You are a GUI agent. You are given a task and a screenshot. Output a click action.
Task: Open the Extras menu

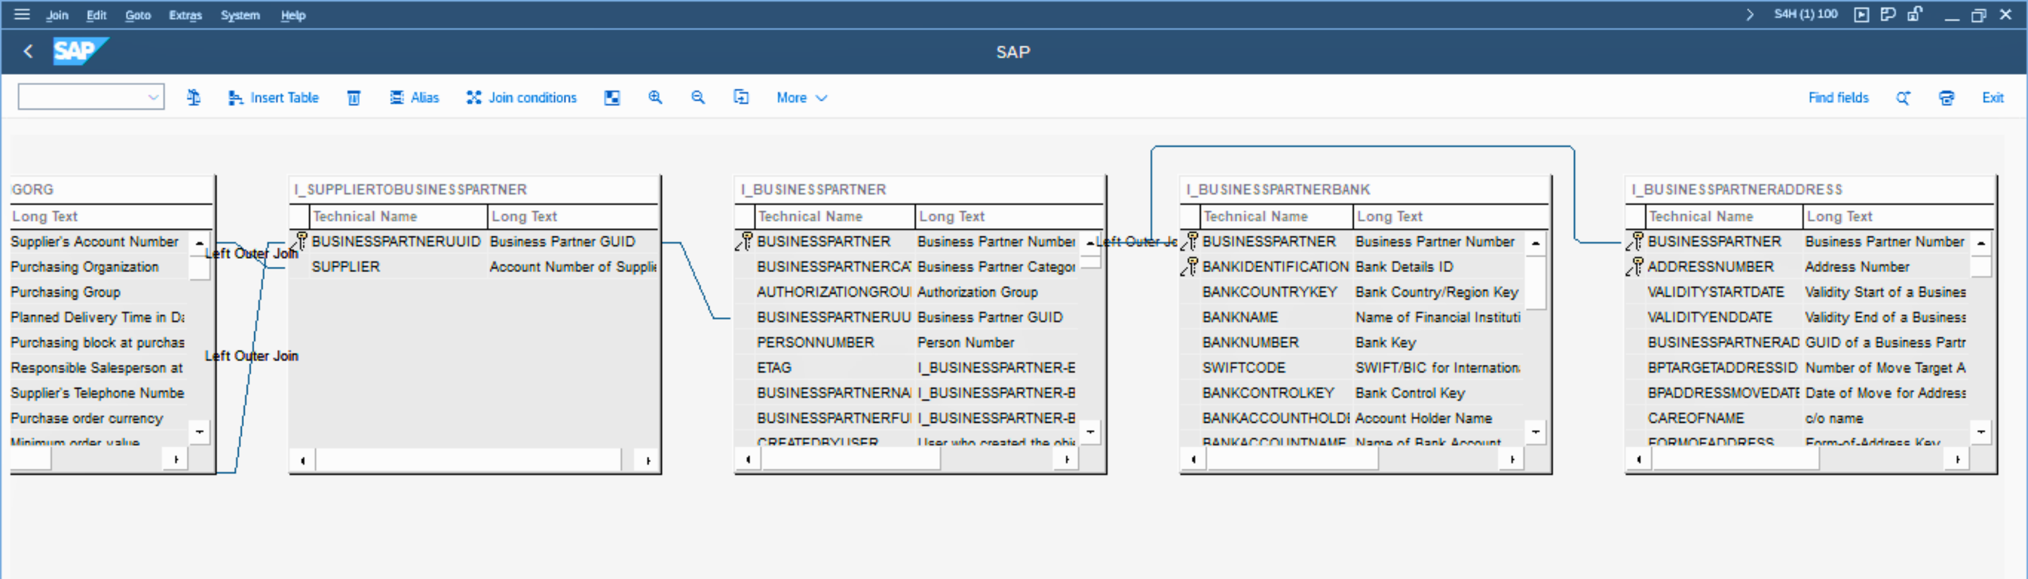[x=185, y=15]
